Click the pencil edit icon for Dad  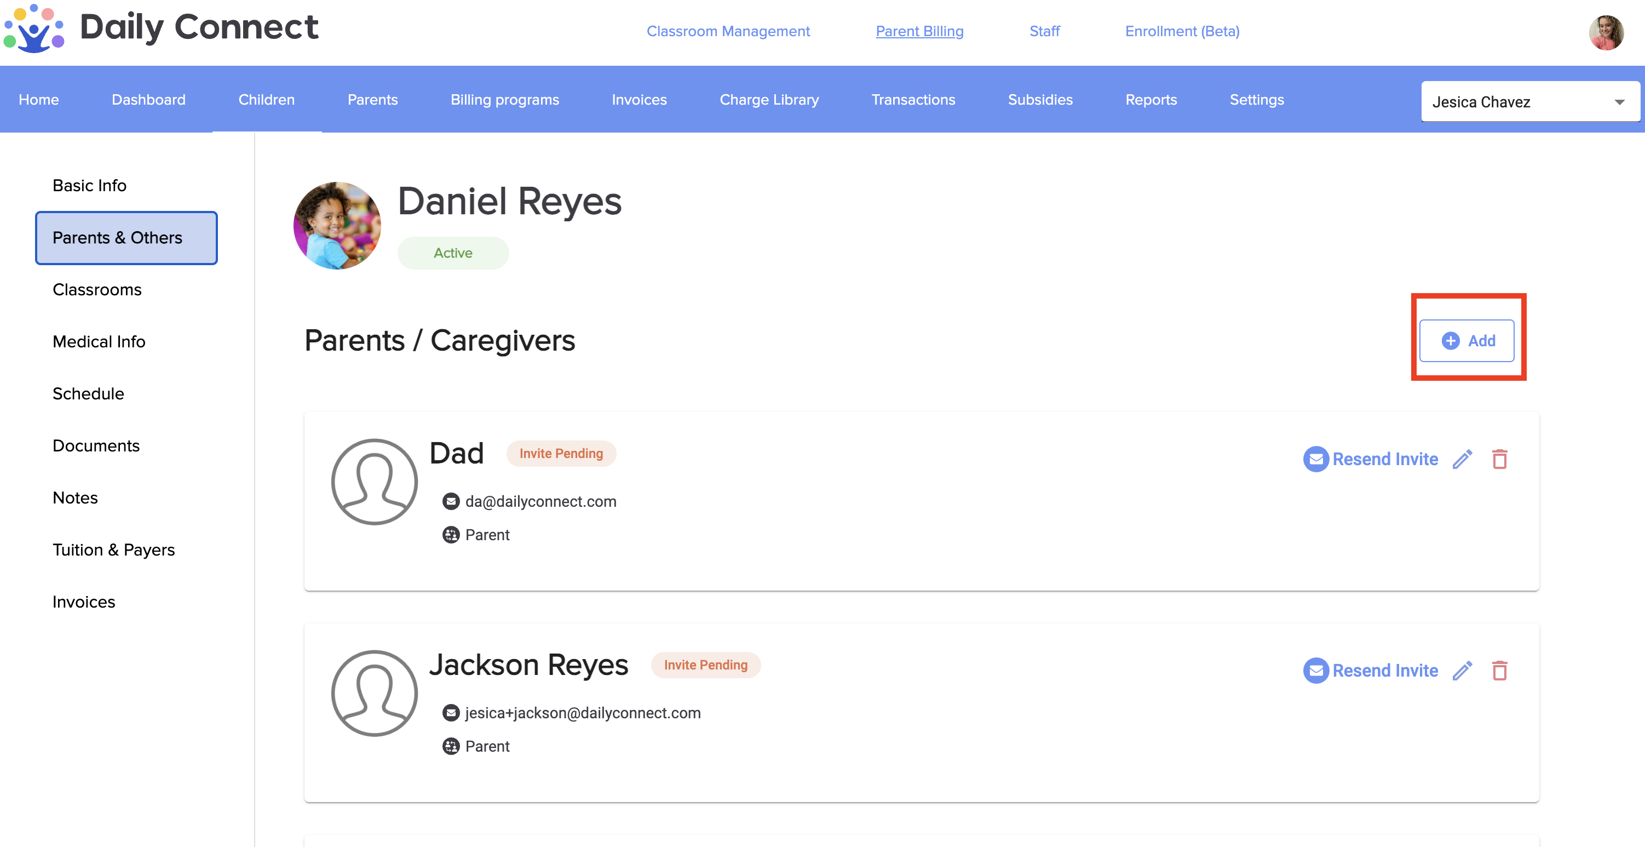tap(1462, 459)
